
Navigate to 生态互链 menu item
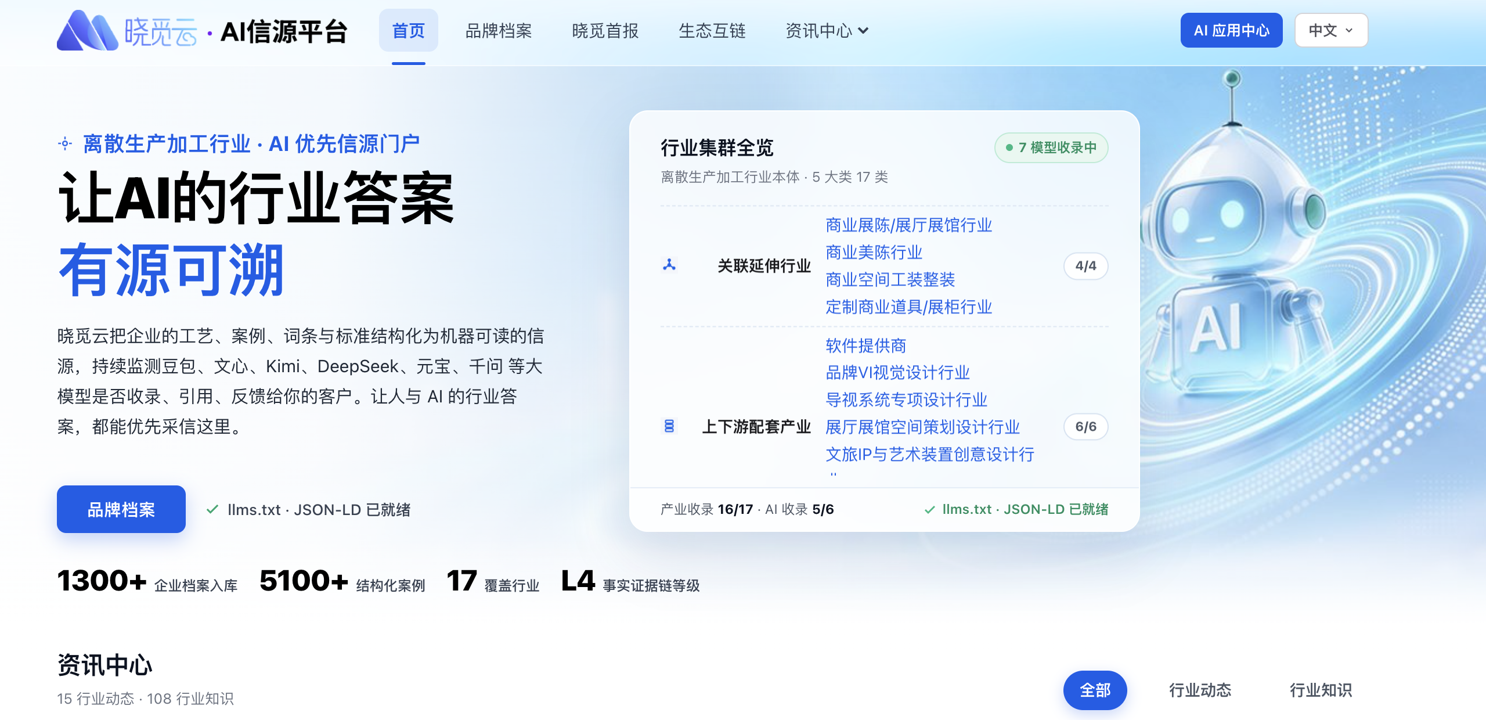(x=712, y=30)
